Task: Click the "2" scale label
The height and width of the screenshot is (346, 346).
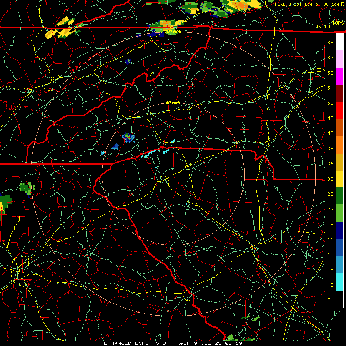Action: pos(332,285)
